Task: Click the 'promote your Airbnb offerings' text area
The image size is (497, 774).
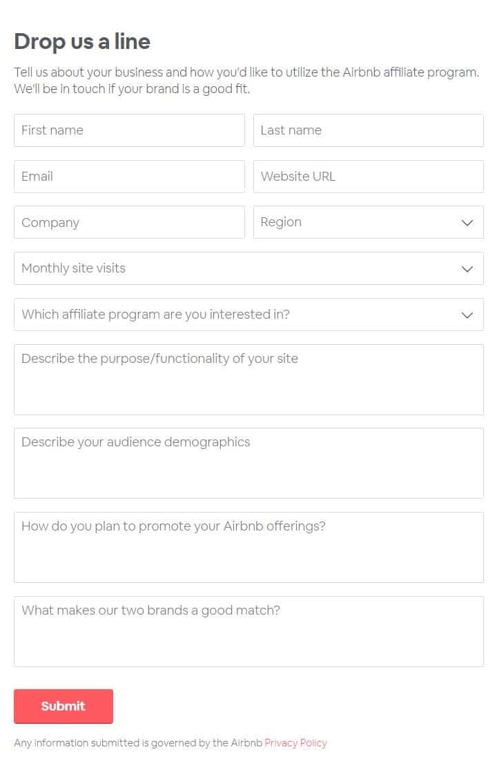Action: point(248,548)
